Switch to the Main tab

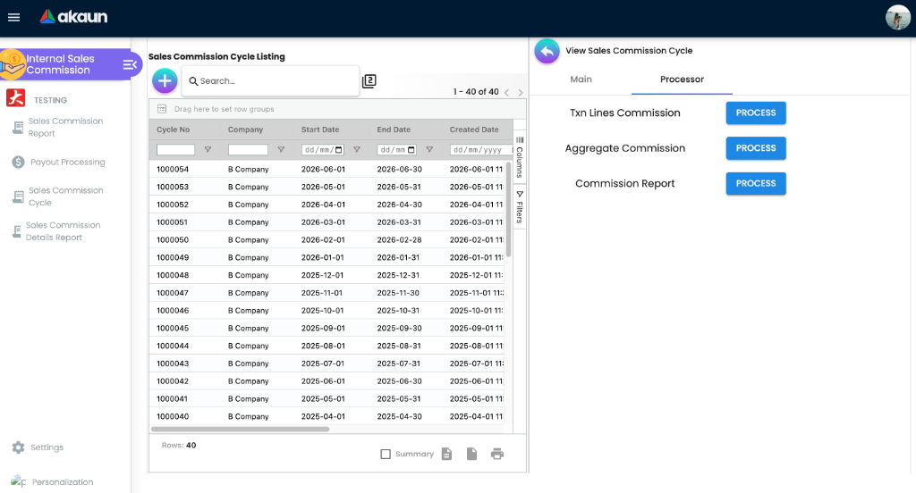pos(581,79)
